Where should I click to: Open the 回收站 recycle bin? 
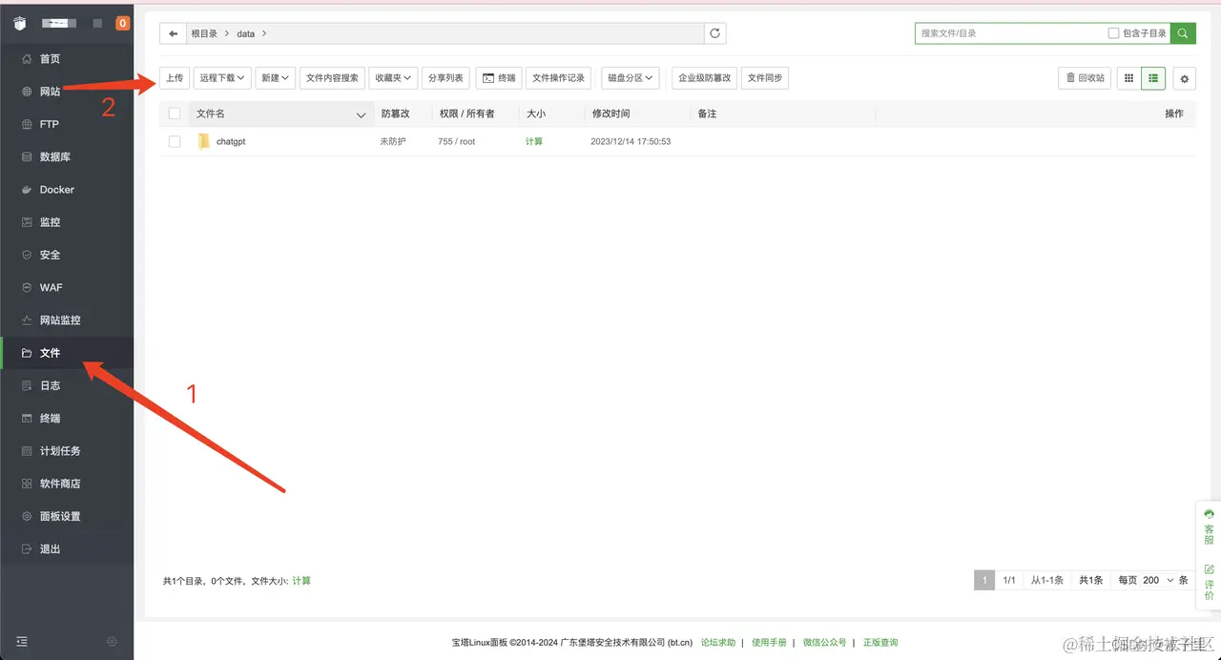point(1085,78)
